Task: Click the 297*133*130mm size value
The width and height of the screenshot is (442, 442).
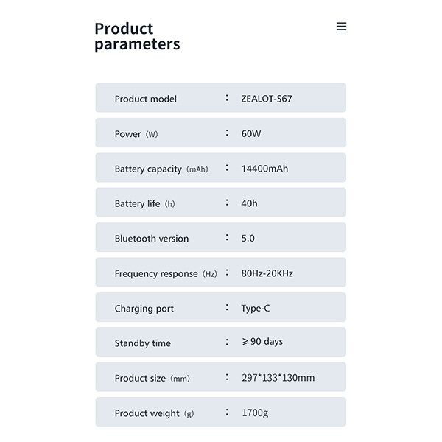Action: (278, 378)
